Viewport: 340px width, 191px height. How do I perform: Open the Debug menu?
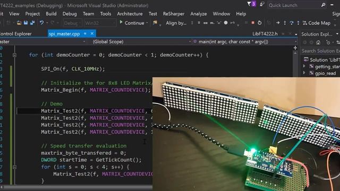pos(70,14)
